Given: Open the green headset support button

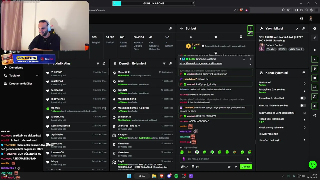Looking at the screenshot, I should [312, 164].
